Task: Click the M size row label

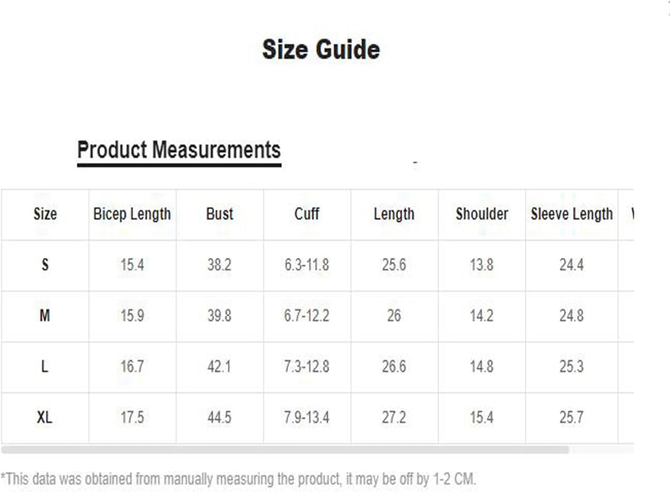Action: click(45, 316)
